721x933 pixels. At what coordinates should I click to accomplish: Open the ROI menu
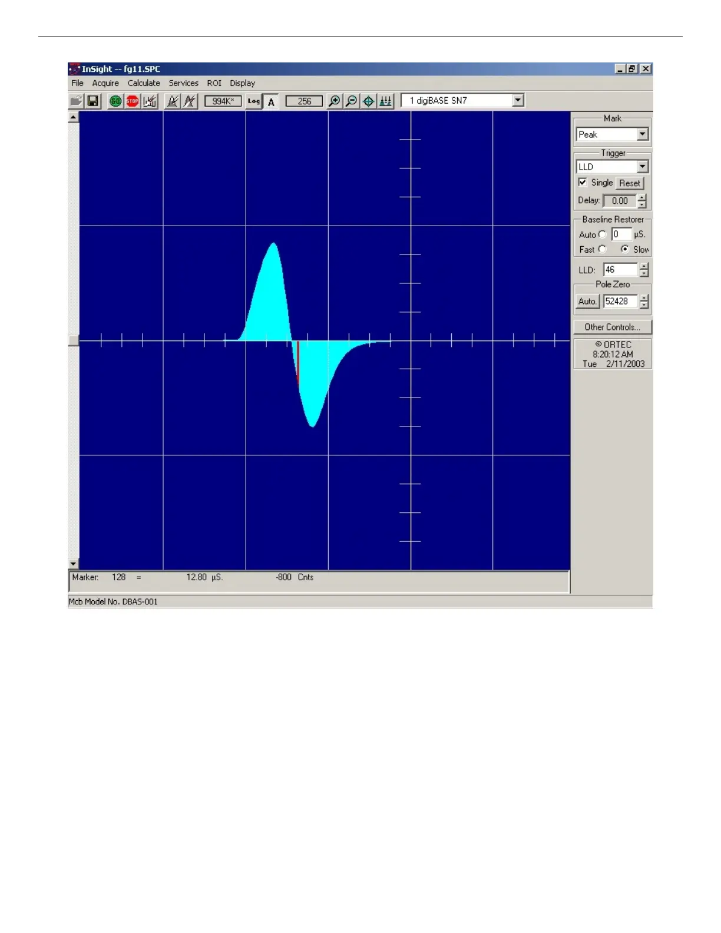click(x=214, y=83)
